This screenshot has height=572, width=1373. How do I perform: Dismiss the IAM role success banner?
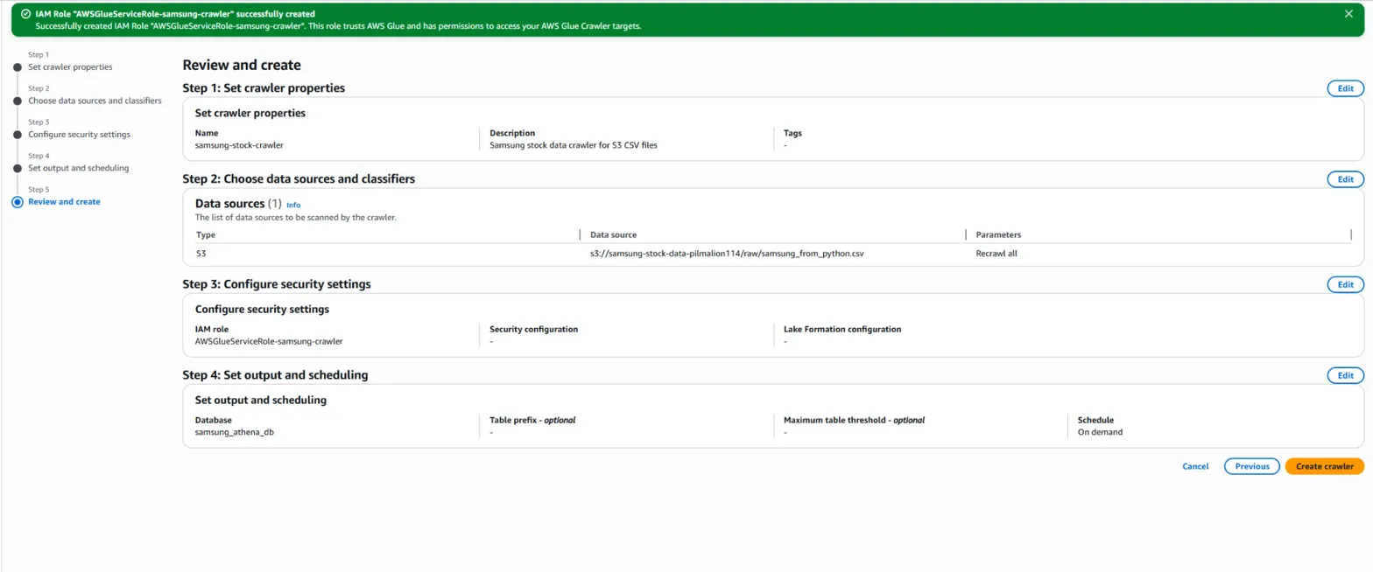click(x=1348, y=14)
